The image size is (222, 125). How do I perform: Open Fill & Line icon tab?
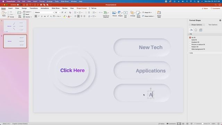pos(191,30)
